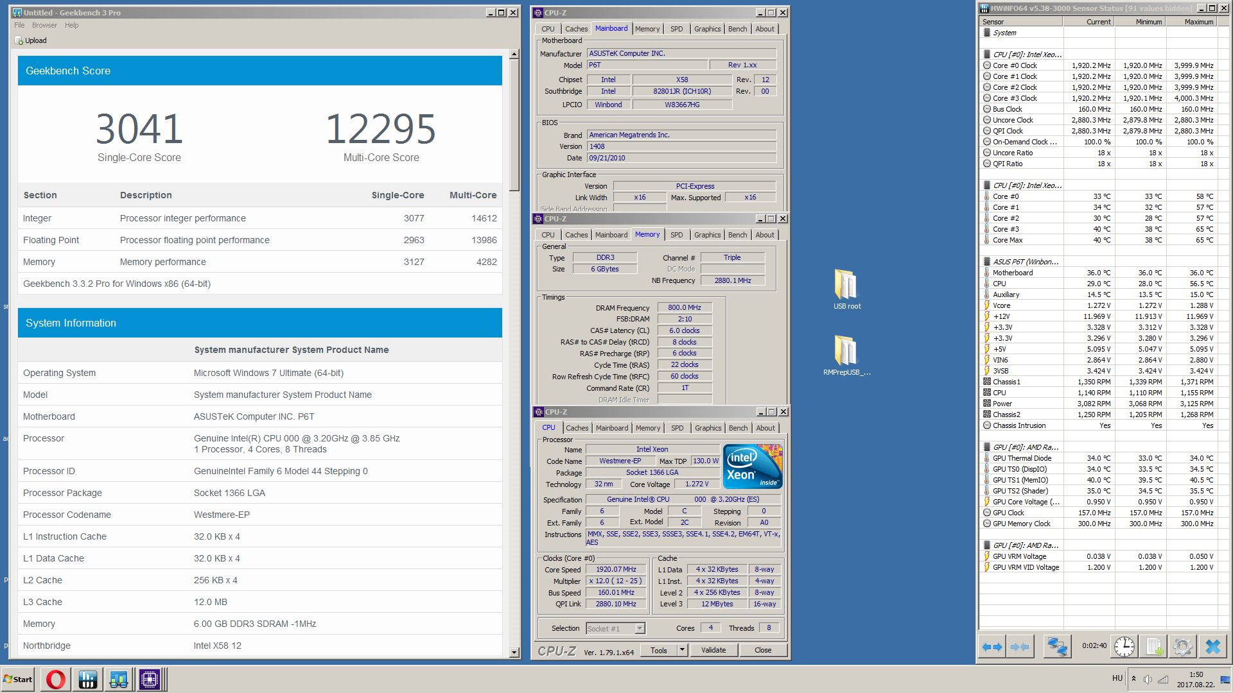
Task: Click the Maximum column header in HWiNFO
Action: pyautogui.click(x=1191, y=21)
